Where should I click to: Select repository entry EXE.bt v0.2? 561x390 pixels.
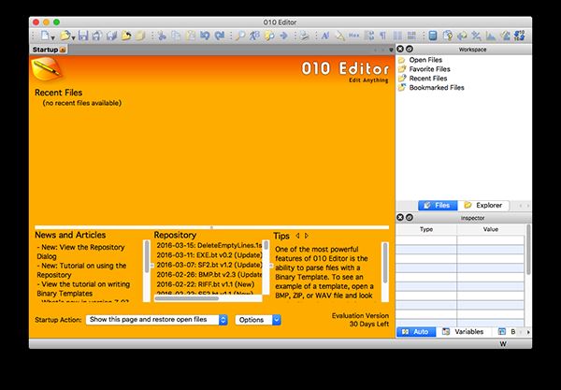pos(209,255)
